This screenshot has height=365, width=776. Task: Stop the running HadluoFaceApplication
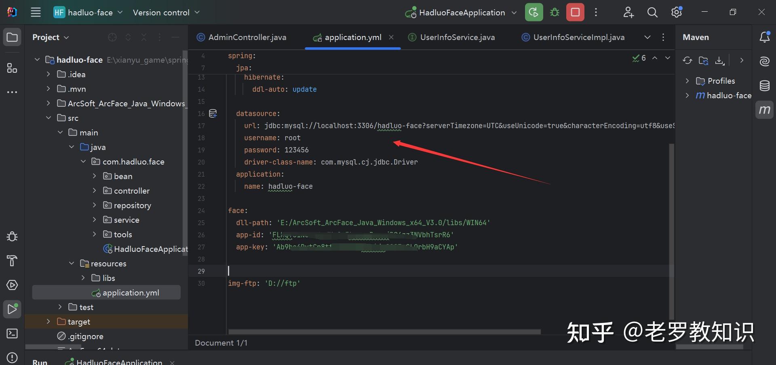pos(574,12)
